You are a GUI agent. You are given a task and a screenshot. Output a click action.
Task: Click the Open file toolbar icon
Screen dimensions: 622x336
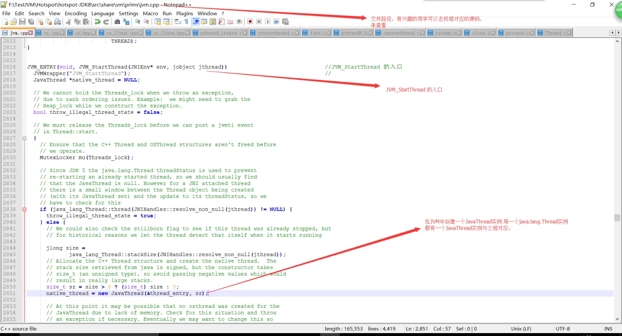13,22
